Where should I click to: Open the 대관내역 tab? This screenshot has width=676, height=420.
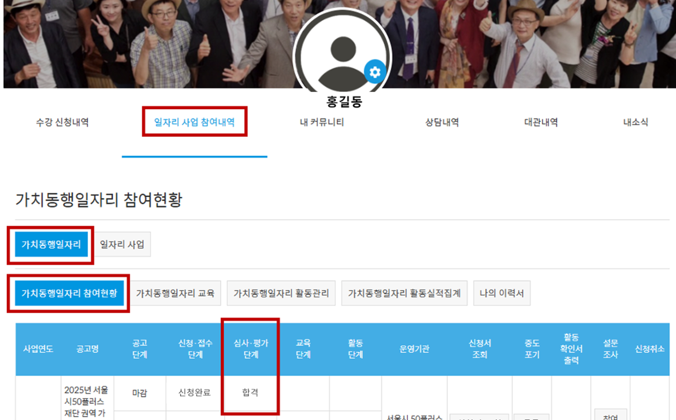pos(541,122)
